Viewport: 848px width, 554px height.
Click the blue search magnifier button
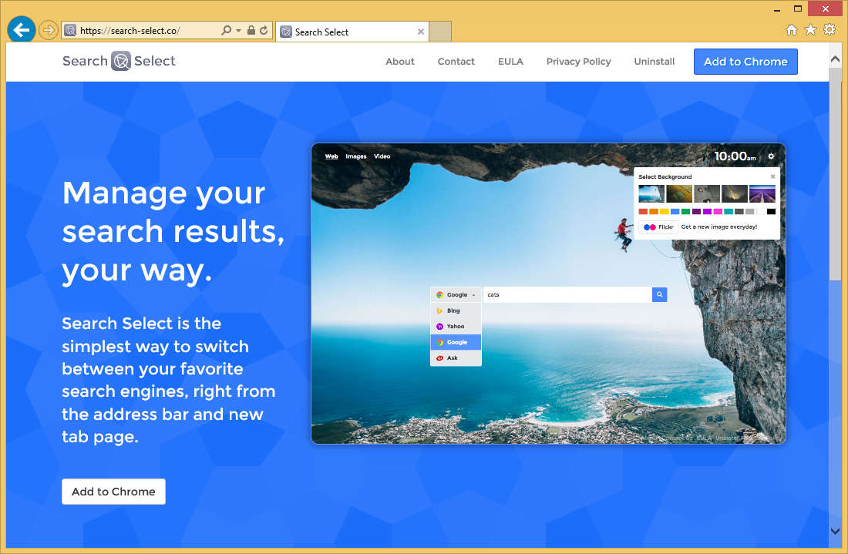coord(659,294)
